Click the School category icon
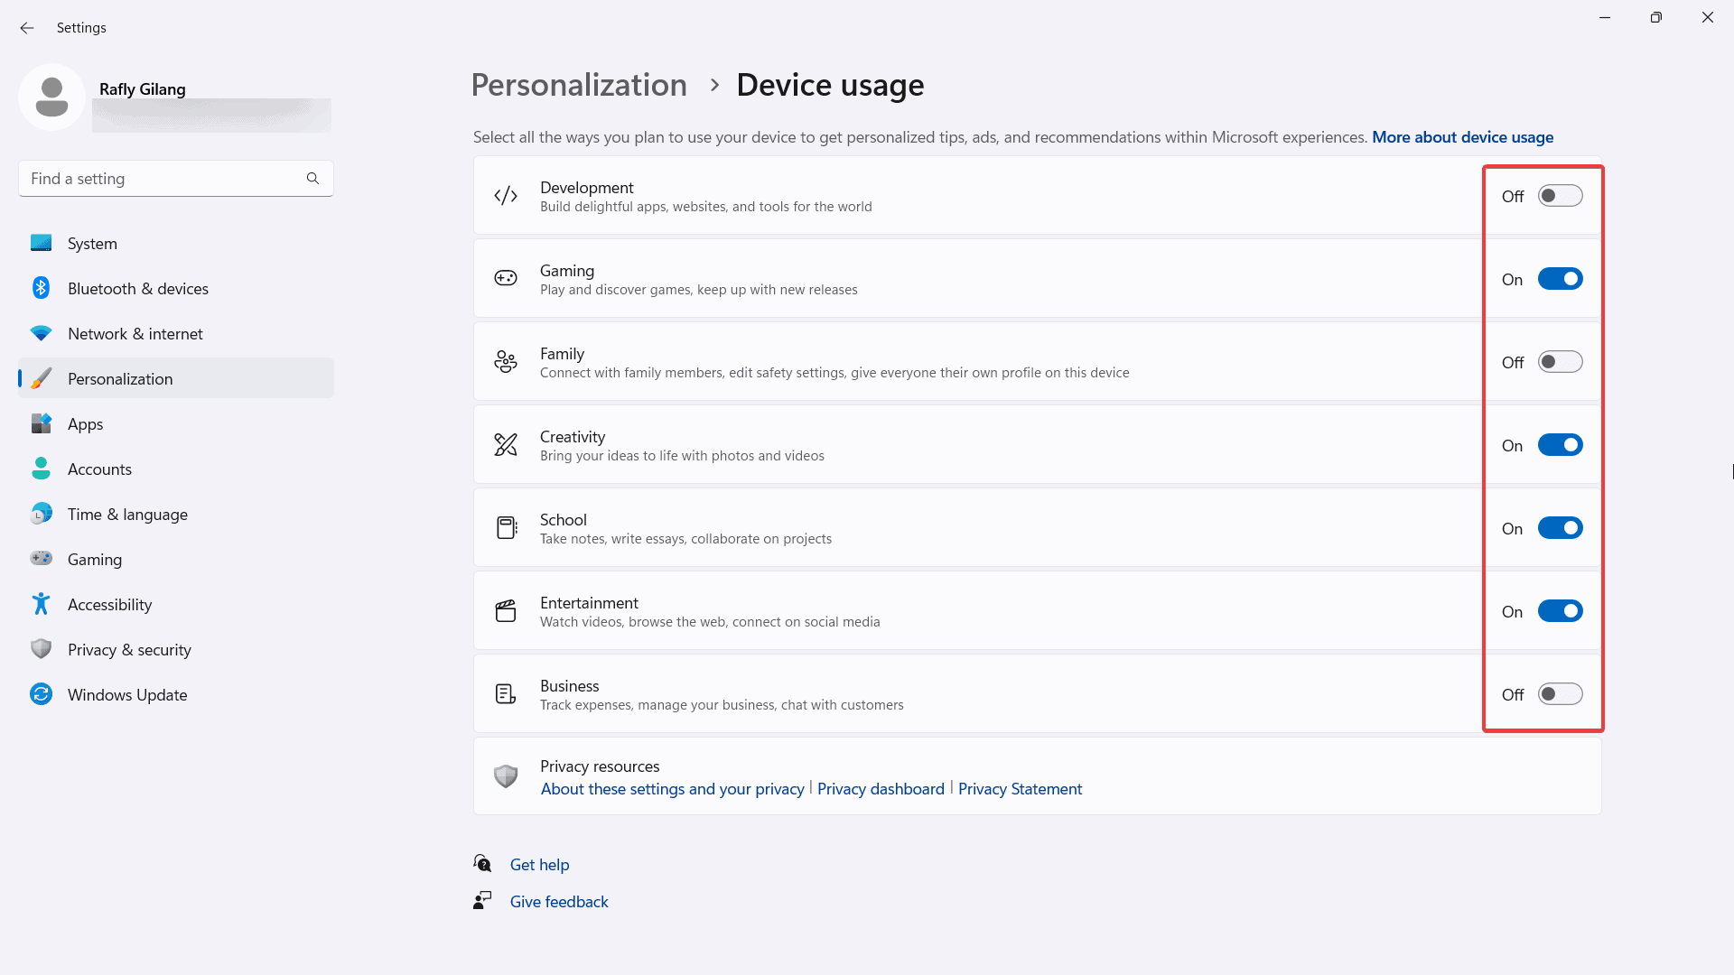 (x=505, y=527)
